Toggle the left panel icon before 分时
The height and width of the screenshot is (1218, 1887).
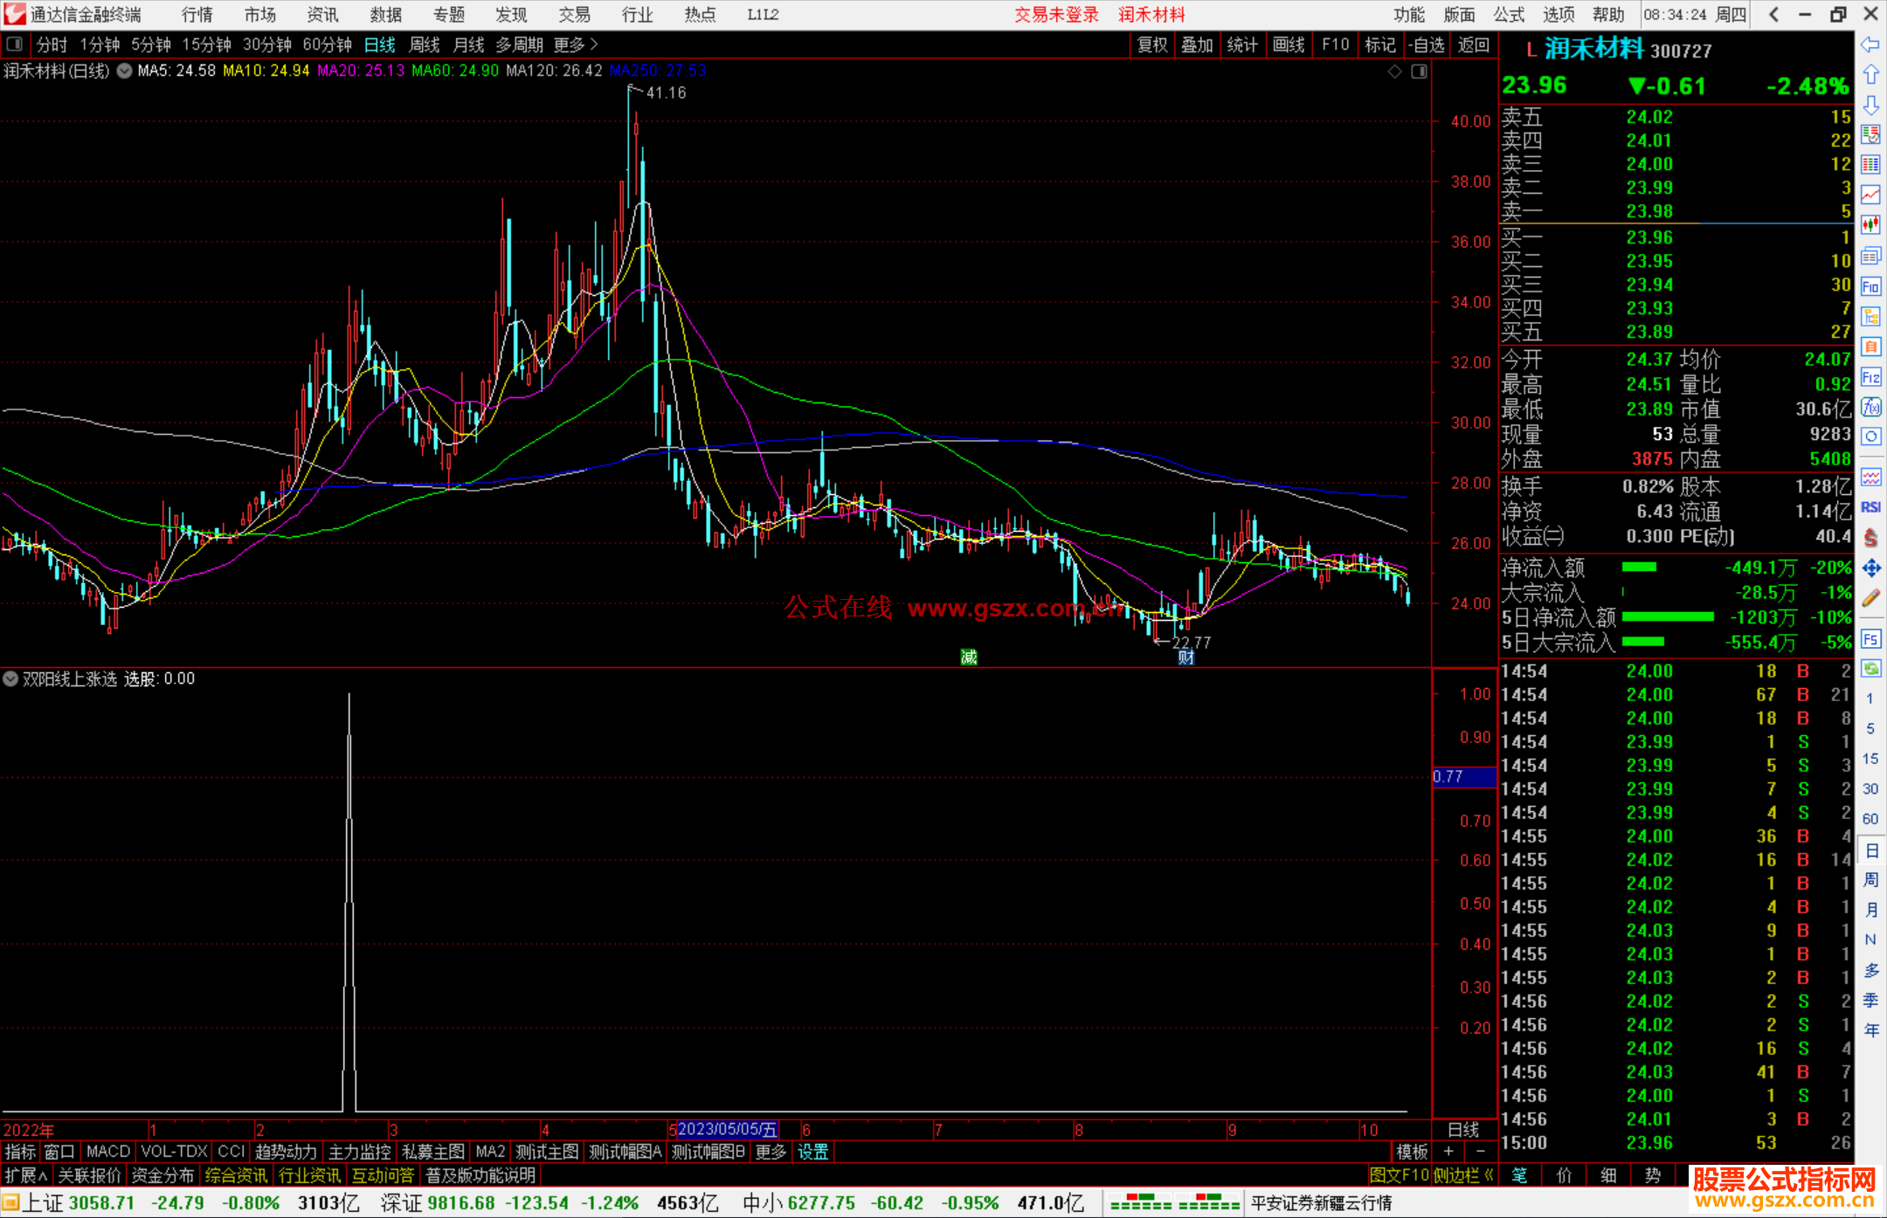coord(15,45)
